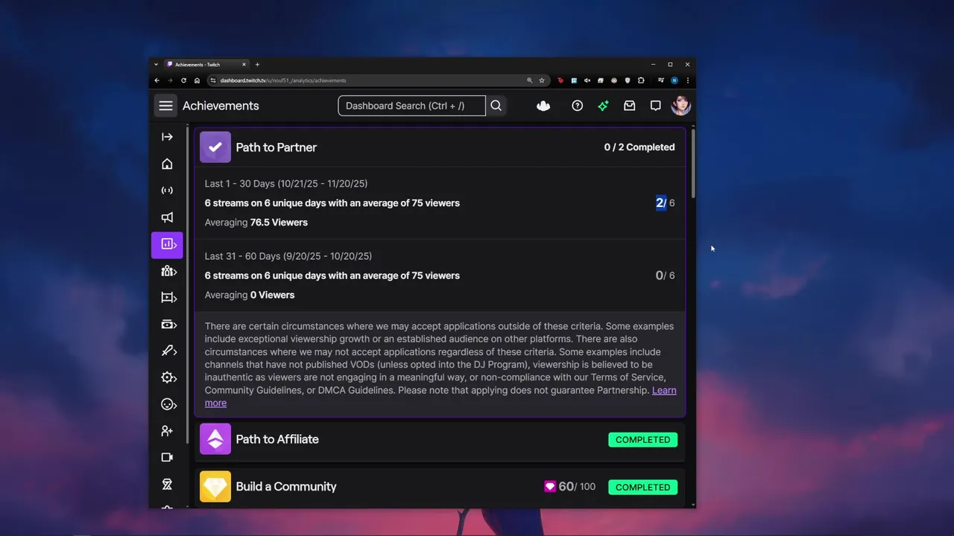Open the camera Streaming Tools icon in the sidebar

click(167, 458)
